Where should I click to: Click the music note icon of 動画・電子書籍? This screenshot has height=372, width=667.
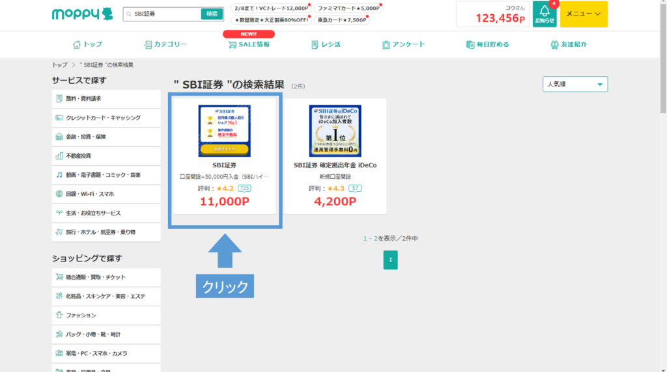59,175
